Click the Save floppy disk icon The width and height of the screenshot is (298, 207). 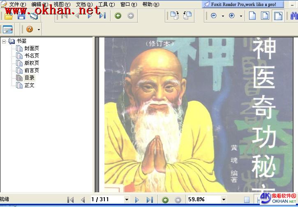point(21,16)
